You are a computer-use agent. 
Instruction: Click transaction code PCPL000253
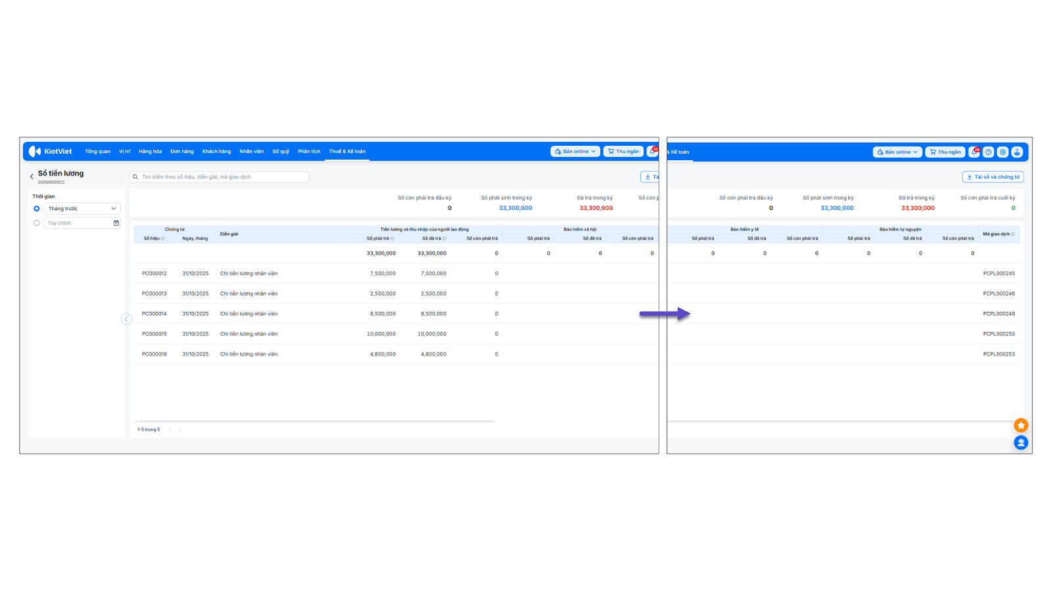tap(999, 354)
